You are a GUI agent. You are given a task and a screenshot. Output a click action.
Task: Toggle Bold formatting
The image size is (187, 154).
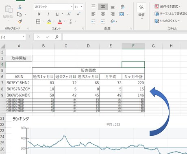click(39, 14)
